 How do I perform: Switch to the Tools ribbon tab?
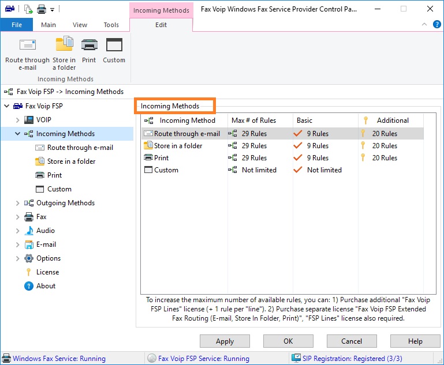pos(111,25)
